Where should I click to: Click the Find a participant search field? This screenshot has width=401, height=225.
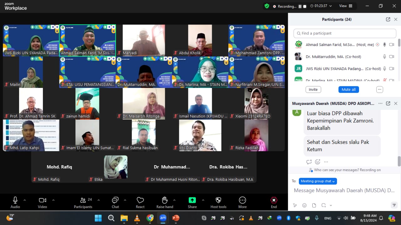[x=345, y=33]
